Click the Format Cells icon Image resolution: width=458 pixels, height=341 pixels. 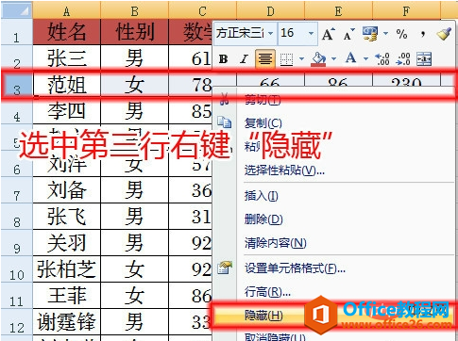[x=225, y=268]
